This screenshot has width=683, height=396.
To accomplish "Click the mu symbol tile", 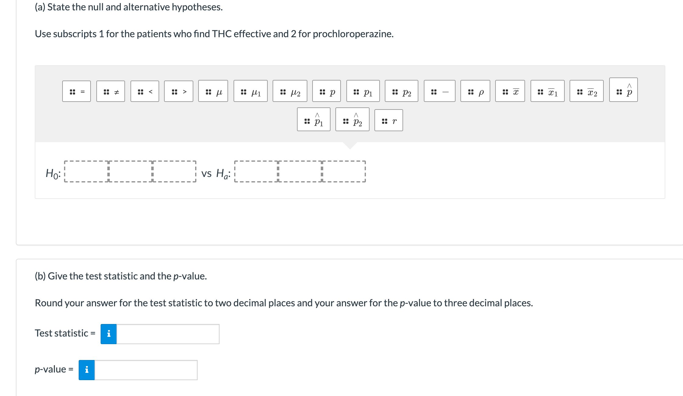I will pos(213,91).
